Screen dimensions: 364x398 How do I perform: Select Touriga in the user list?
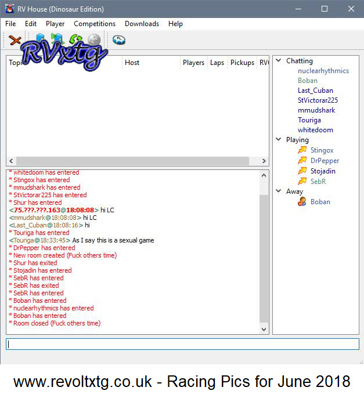click(x=309, y=120)
